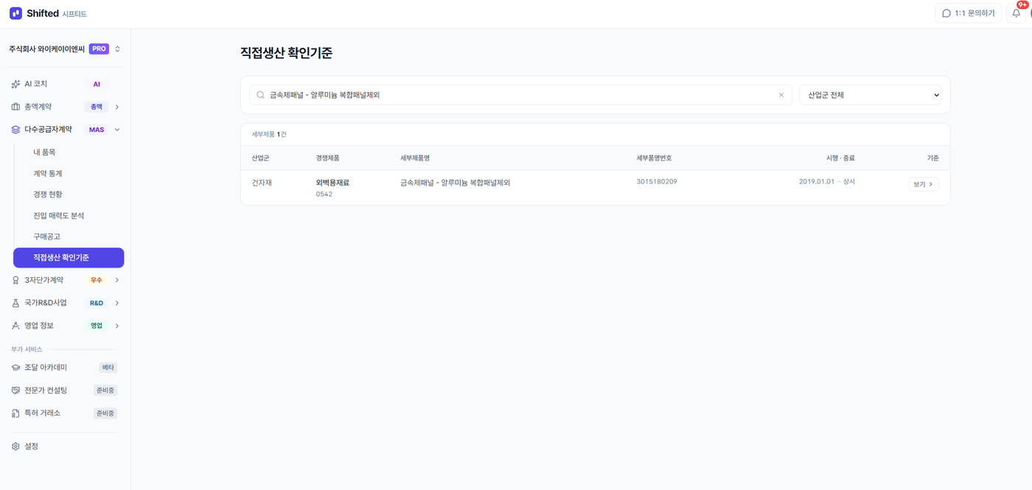Click the 경쟁제품 column header

328,158
